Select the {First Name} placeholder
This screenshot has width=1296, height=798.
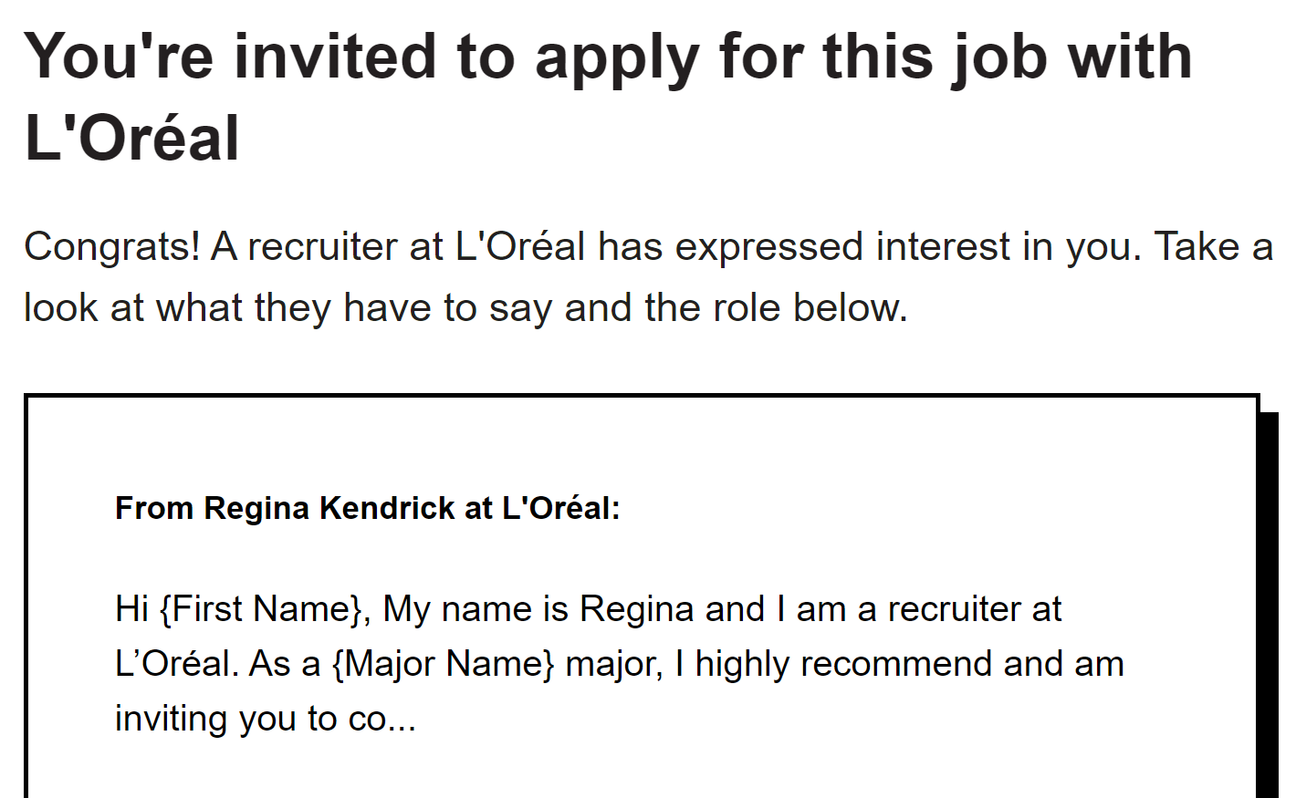263,609
